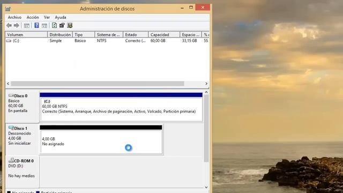This screenshot has height=193, width=343.
Task: Click the Básico cell in volume list
Action: [x=80, y=41]
